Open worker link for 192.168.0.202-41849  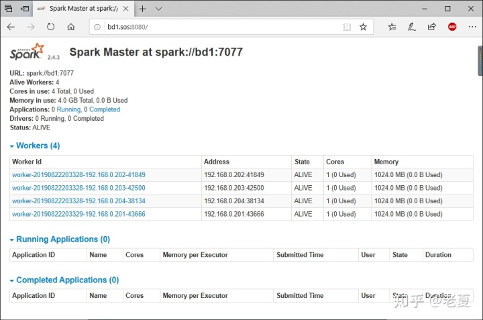pos(79,175)
